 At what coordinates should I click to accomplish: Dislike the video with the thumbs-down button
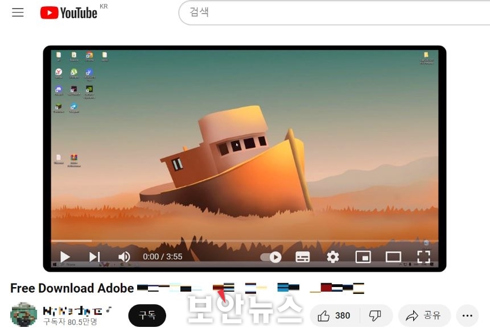(x=375, y=316)
